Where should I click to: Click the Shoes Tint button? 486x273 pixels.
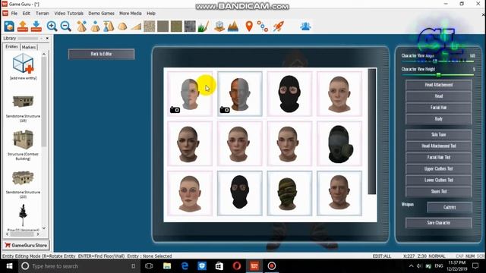pos(439,192)
